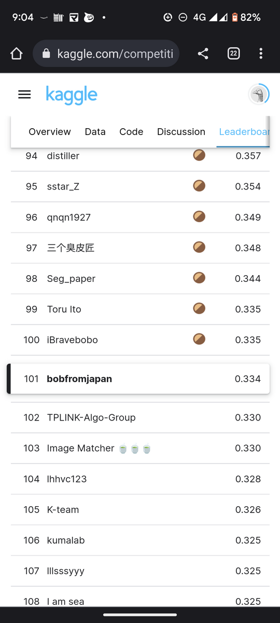280x623 pixels.
Task: Tap the Kaggle logo
Action: point(72,95)
